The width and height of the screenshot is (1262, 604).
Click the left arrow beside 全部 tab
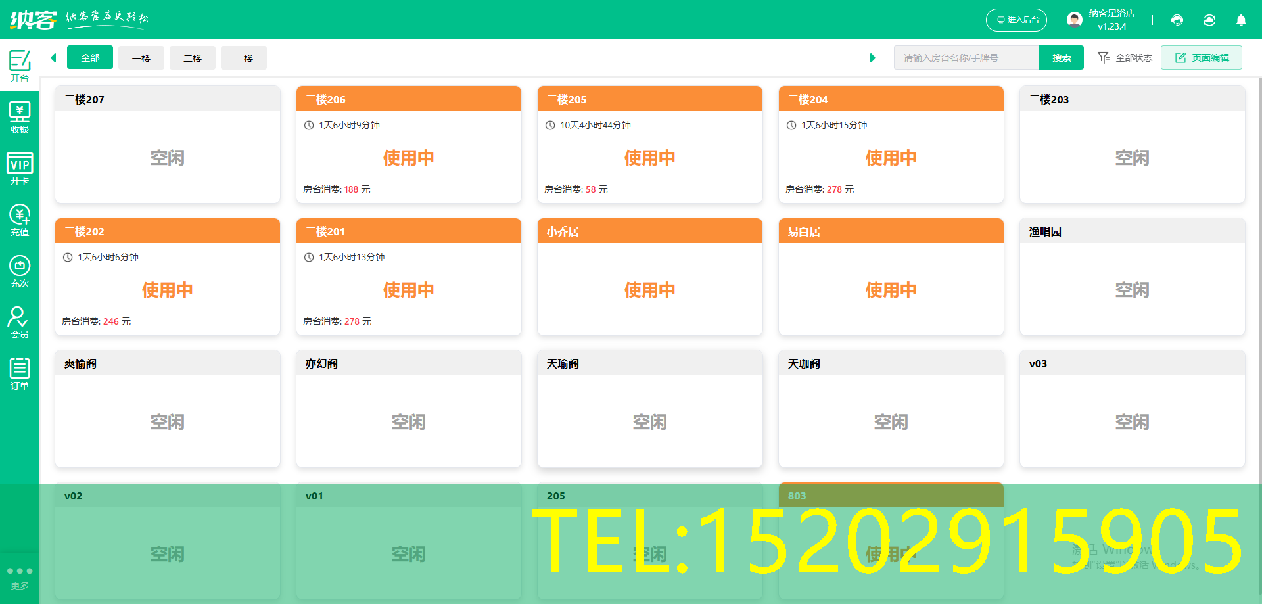click(x=53, y=57)
